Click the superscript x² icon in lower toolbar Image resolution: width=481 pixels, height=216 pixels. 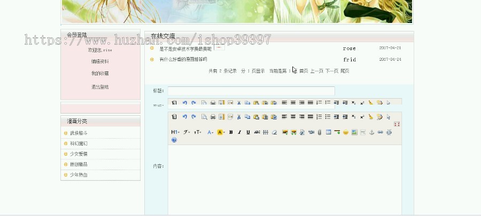(362, 117)
